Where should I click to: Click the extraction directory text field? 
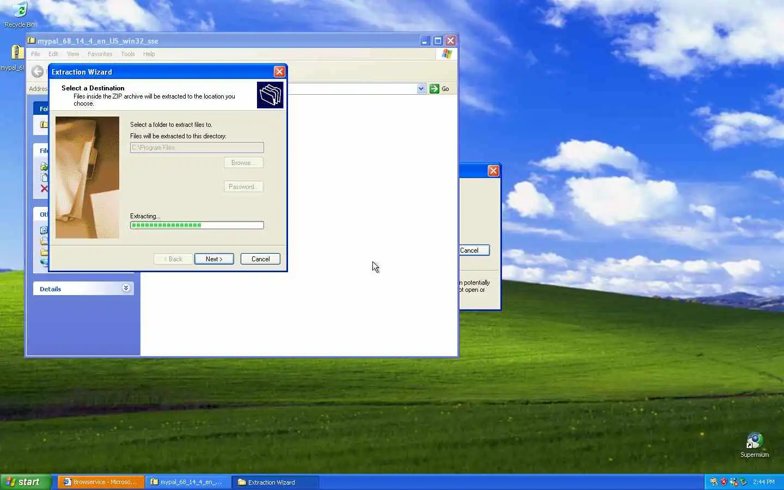click(197, 148)
